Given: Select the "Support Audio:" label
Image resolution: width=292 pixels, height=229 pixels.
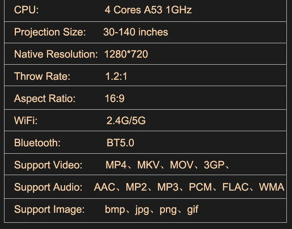Looking at the screenshot, I should tap(48, 187).
